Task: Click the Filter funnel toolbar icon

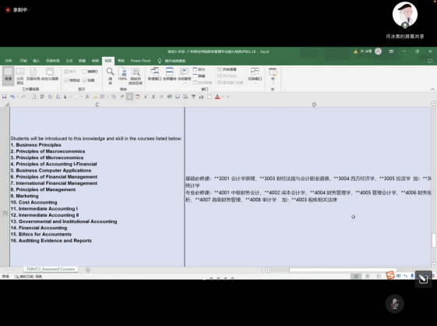Action: (x=193, y=97)
